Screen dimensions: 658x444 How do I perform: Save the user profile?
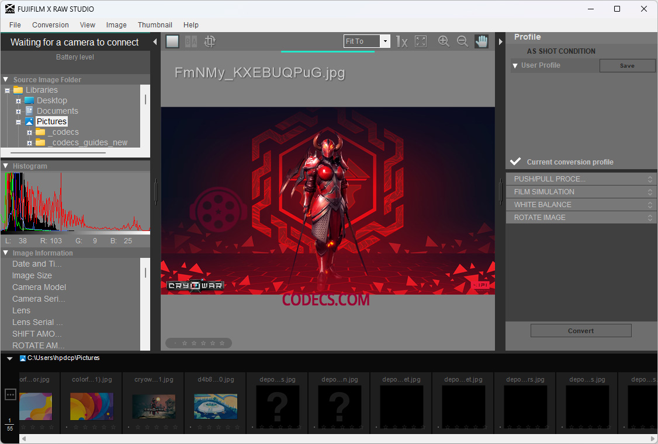(x=627, y=66)
